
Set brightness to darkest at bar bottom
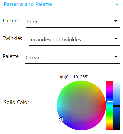pos(116,129)
